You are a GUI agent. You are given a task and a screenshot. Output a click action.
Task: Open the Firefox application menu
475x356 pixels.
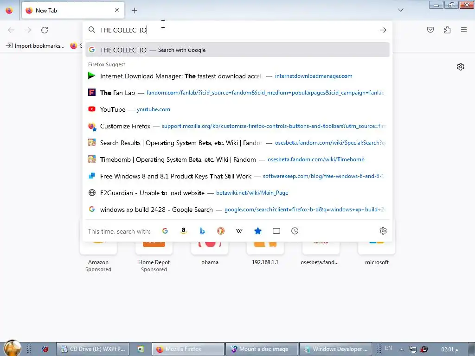point(464,30)
